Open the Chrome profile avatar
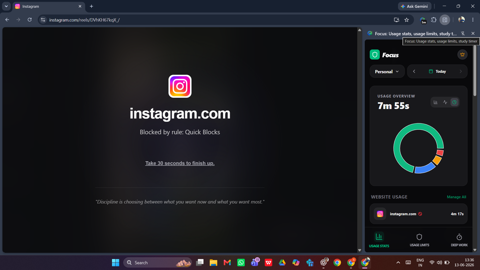Viewport: 480px width, 270px height. (461, 20)
